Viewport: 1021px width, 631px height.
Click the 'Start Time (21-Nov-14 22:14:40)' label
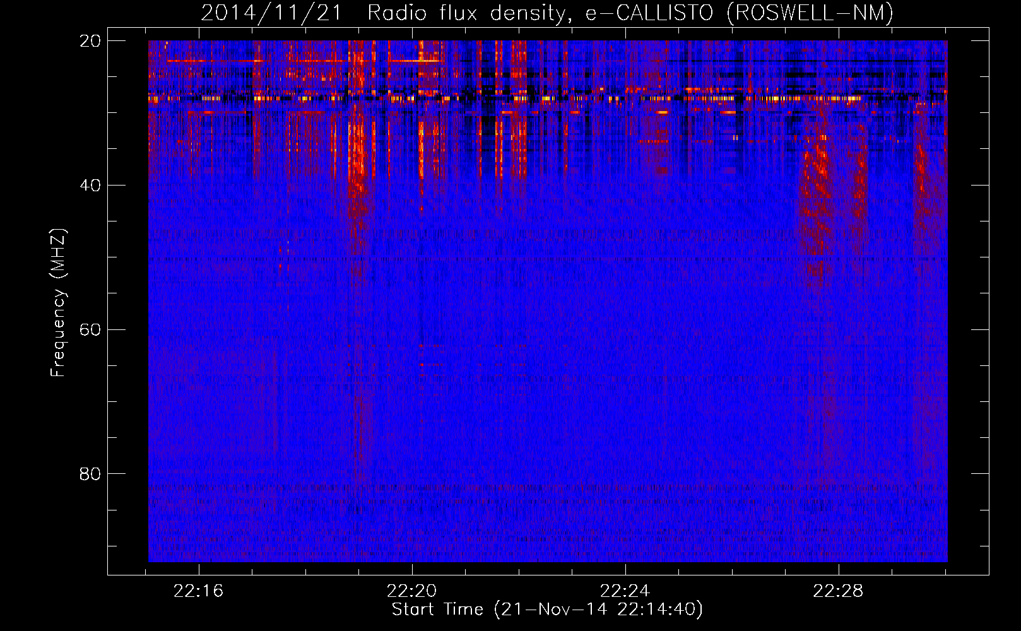[547, 610]
